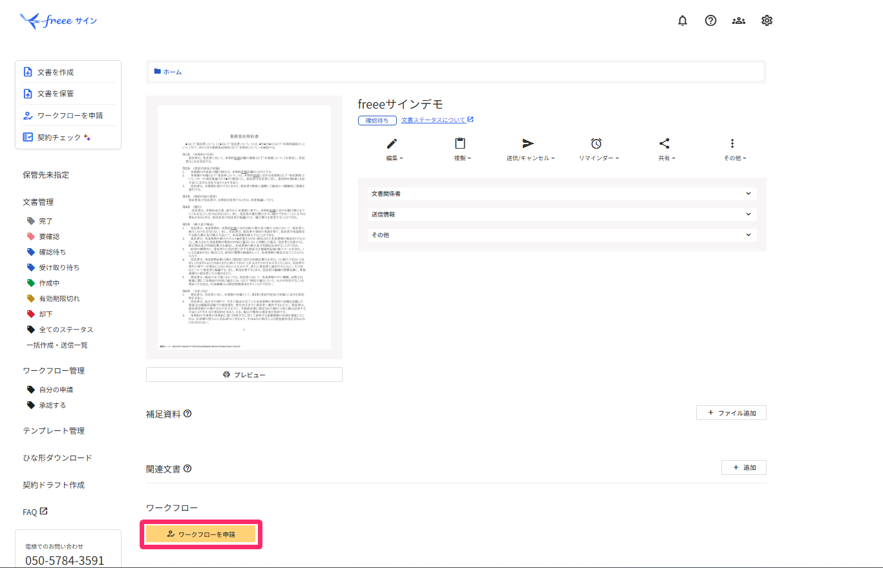883x568 pixels.
Task: Open the members group icon
Action: pyautogui.click(x=738, y=21)
